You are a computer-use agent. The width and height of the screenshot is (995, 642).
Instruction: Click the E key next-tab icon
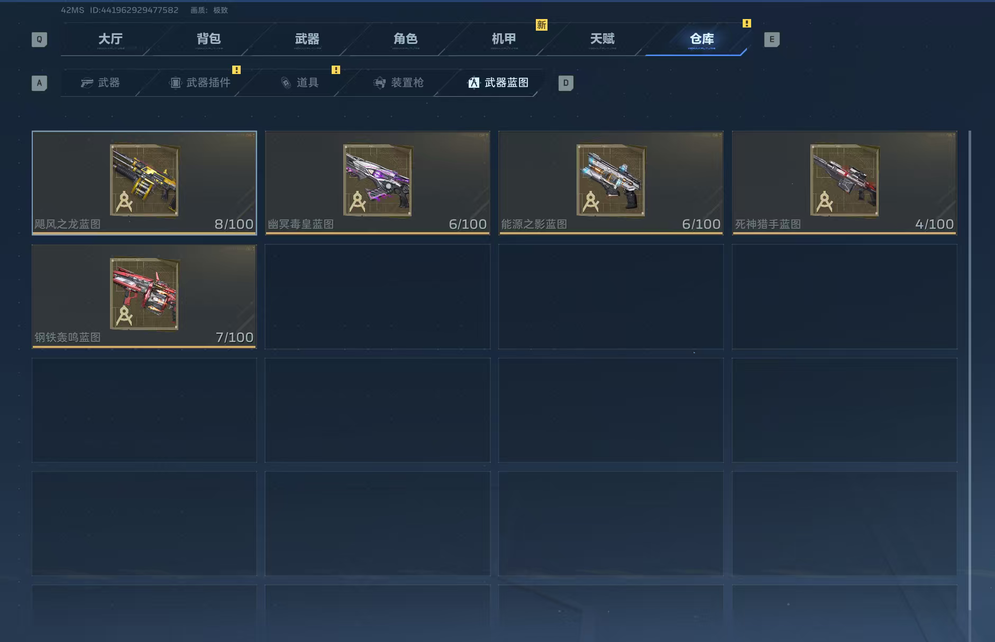tap(772, 40)
